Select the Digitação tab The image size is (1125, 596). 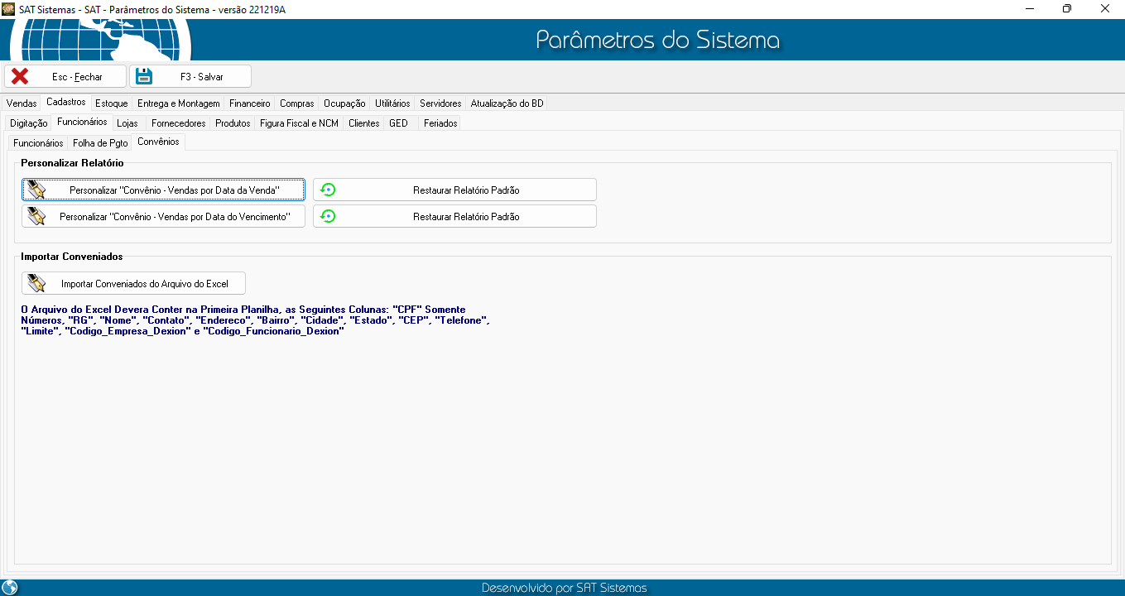point(28,123)
